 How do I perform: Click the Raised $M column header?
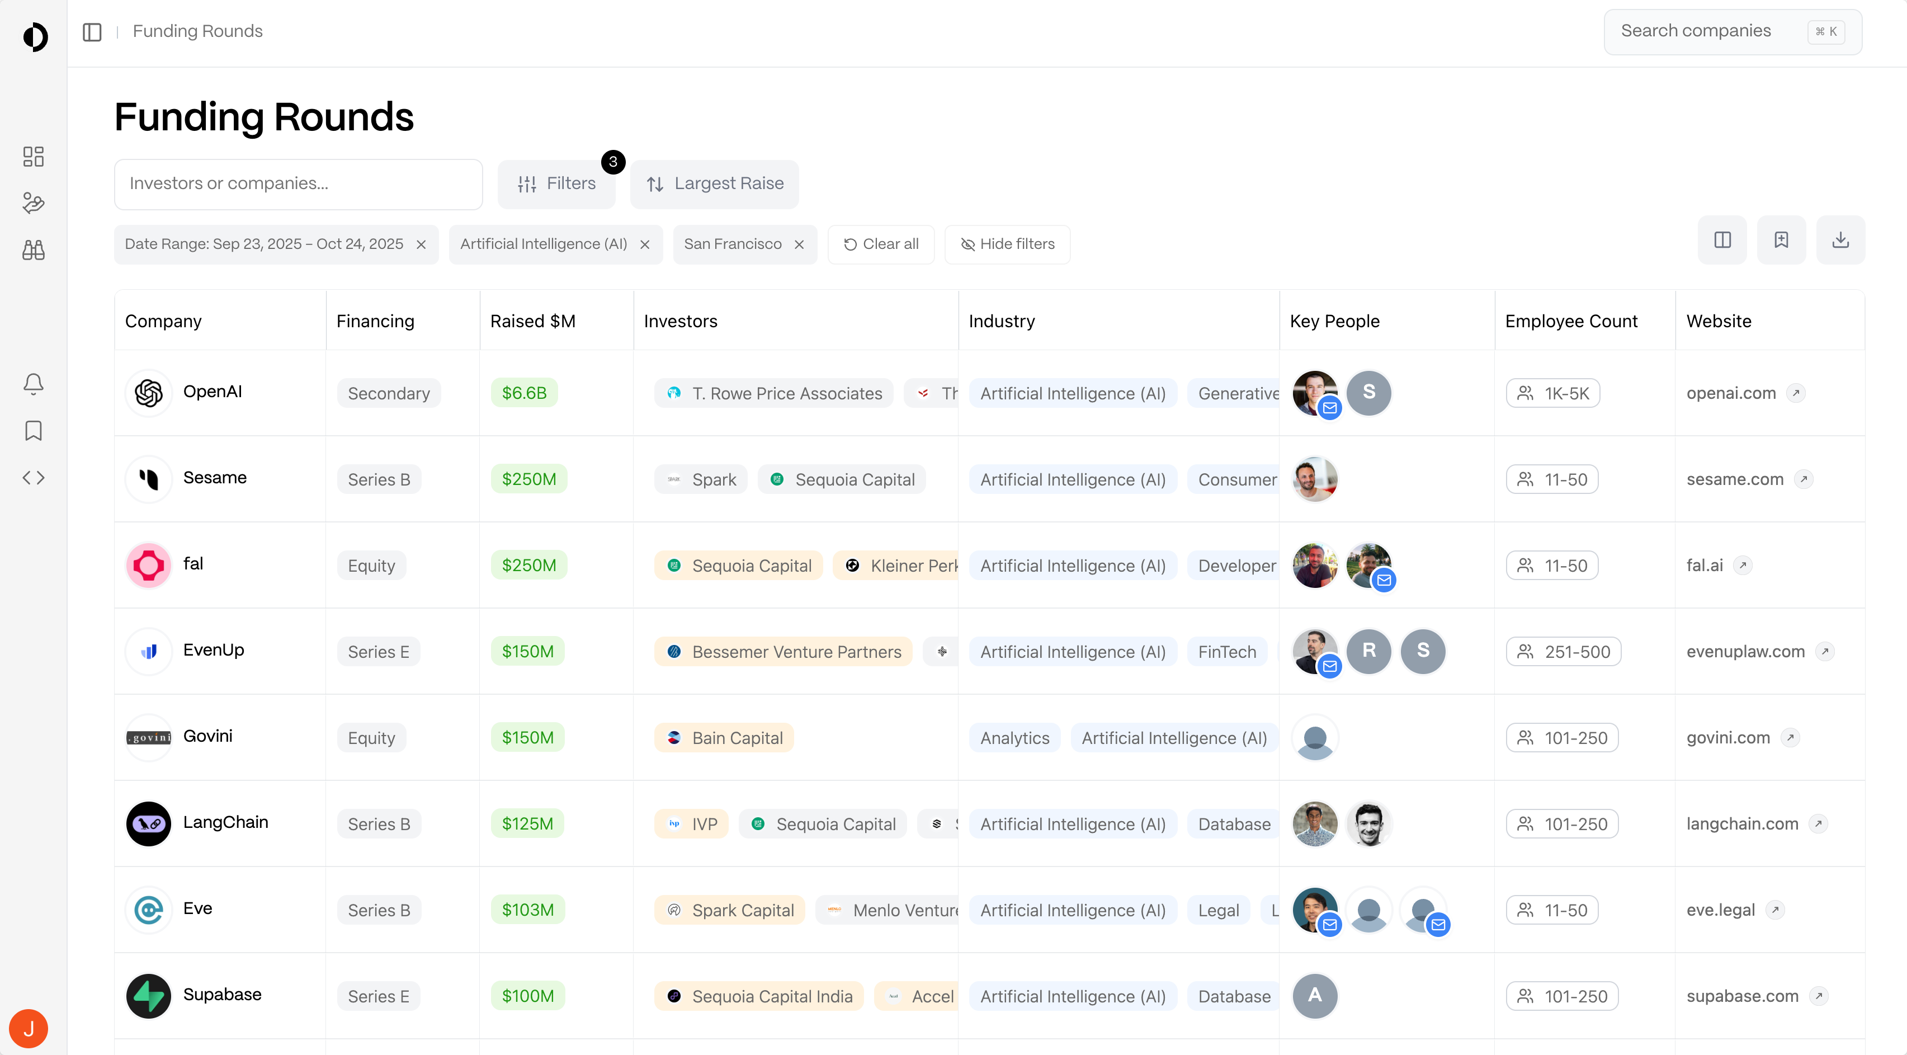tap(533, 321)
